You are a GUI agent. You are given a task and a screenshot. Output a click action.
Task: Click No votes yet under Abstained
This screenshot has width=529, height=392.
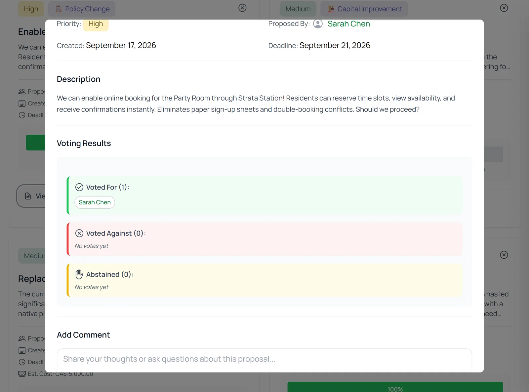(x=92, y=287)
